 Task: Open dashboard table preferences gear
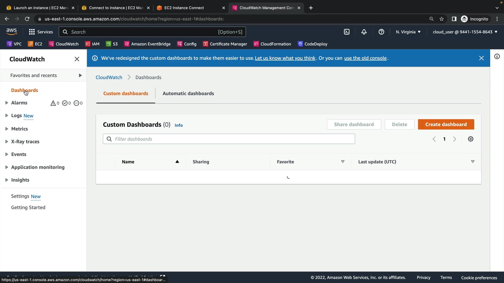(x=470, y=139)
